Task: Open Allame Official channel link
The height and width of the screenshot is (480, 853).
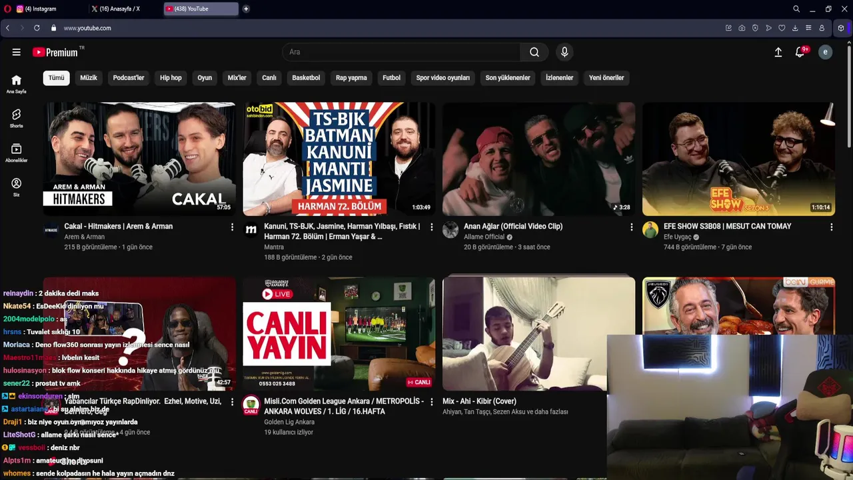Action: tap(484, 237)
